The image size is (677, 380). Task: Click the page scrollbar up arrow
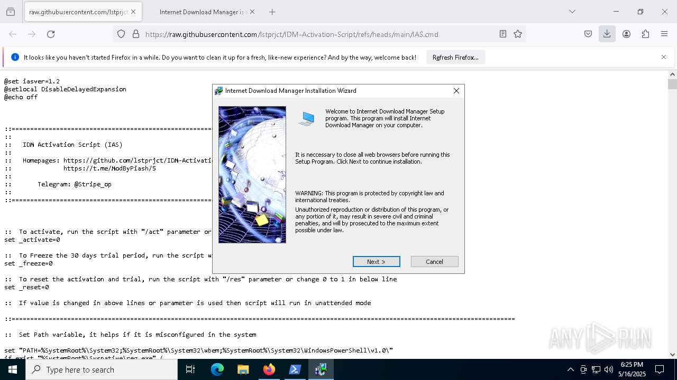click(672, 74)
